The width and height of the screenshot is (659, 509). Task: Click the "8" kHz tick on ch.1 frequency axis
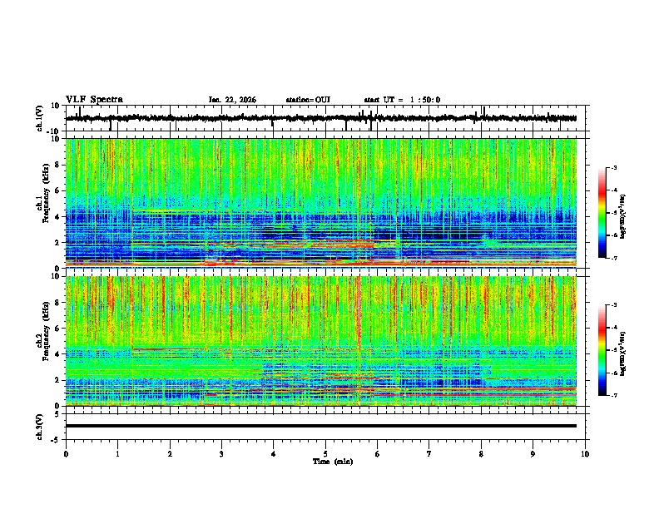[x=57, y=165]
